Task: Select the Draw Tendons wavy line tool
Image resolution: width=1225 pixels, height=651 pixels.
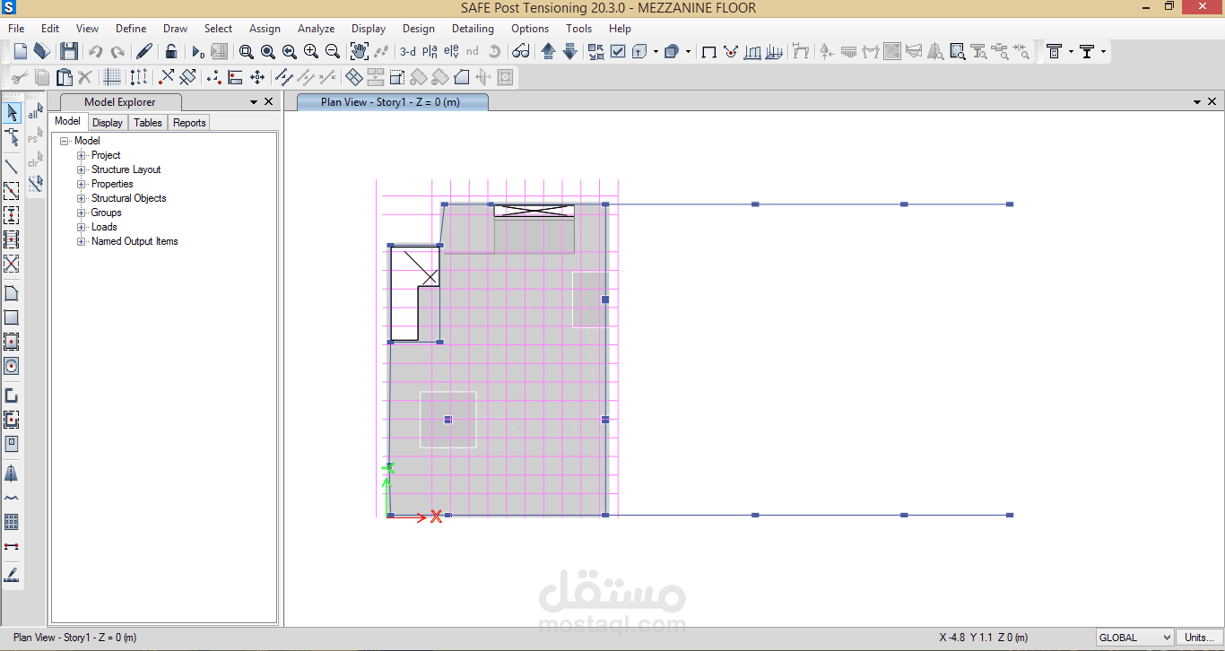Action: point(12,497)
